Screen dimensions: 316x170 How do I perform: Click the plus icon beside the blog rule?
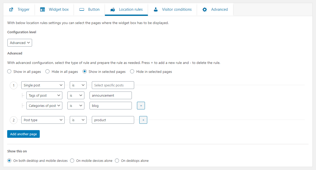(141, 106)
